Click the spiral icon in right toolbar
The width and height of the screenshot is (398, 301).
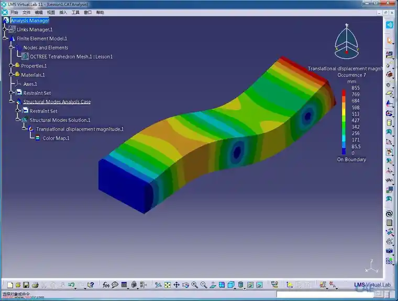pos(389,214)
